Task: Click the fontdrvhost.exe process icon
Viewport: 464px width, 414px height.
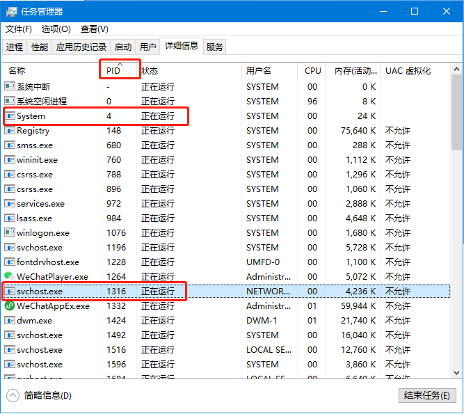Action: coord(10,262)
